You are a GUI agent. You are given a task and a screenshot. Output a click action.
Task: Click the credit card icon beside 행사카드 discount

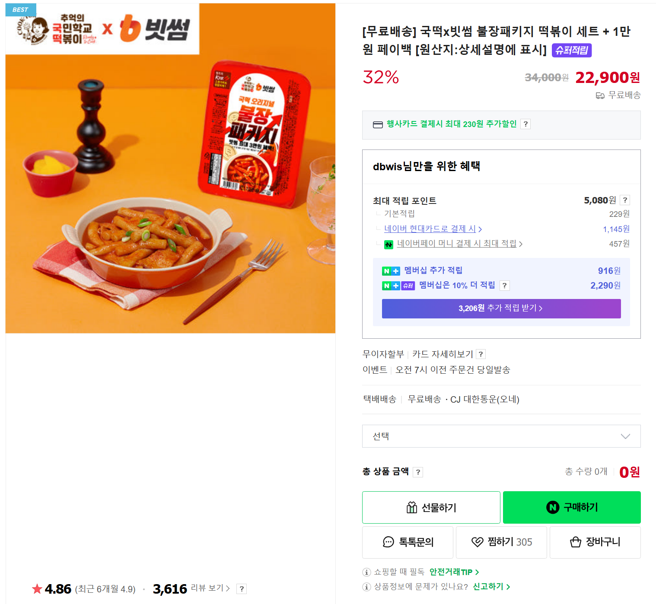(378, 124)
